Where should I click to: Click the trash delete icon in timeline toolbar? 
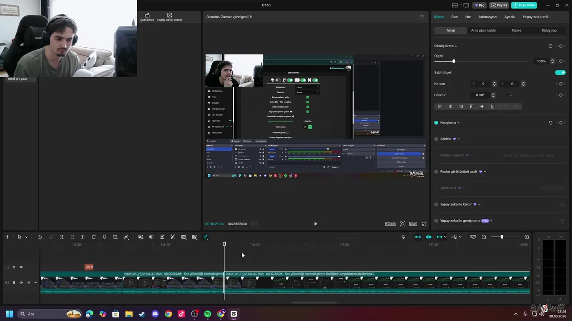[94, 237]
